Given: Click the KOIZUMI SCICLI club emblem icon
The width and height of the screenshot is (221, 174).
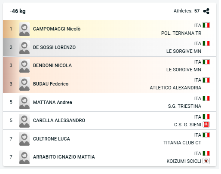Looking at the screenshot, I should 206,161.
